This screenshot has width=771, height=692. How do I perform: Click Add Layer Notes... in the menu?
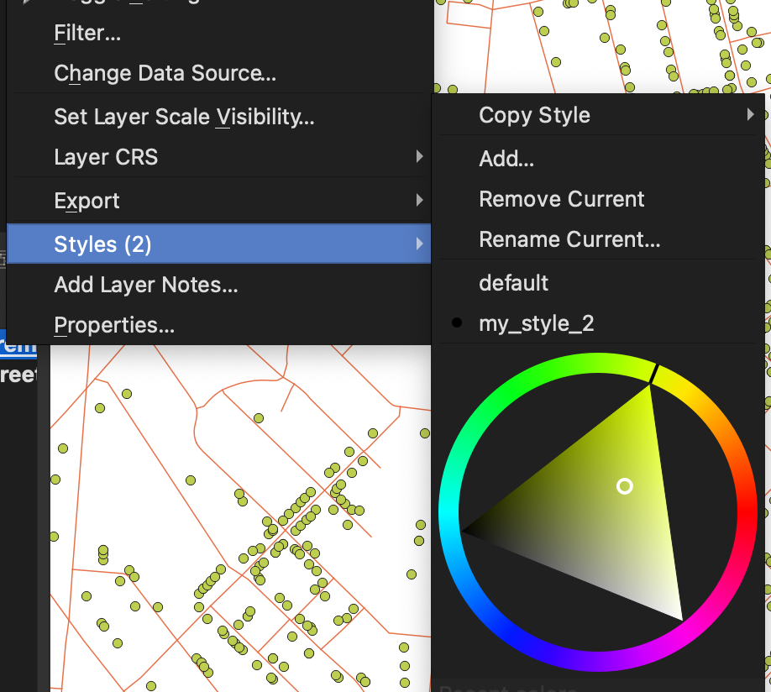point(146,286)
